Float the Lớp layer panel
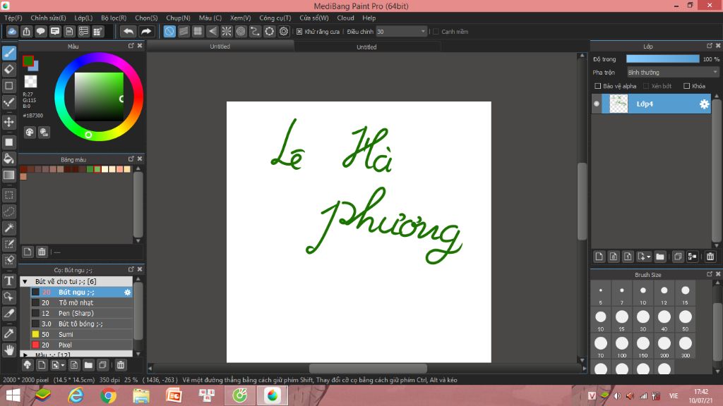 pos(709,46)
